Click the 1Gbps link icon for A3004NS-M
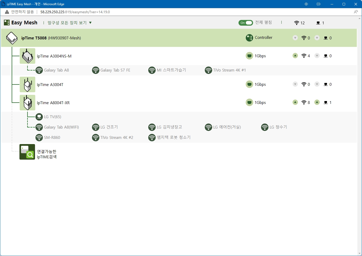The image size is (362, 256). (x=249, y=56)
